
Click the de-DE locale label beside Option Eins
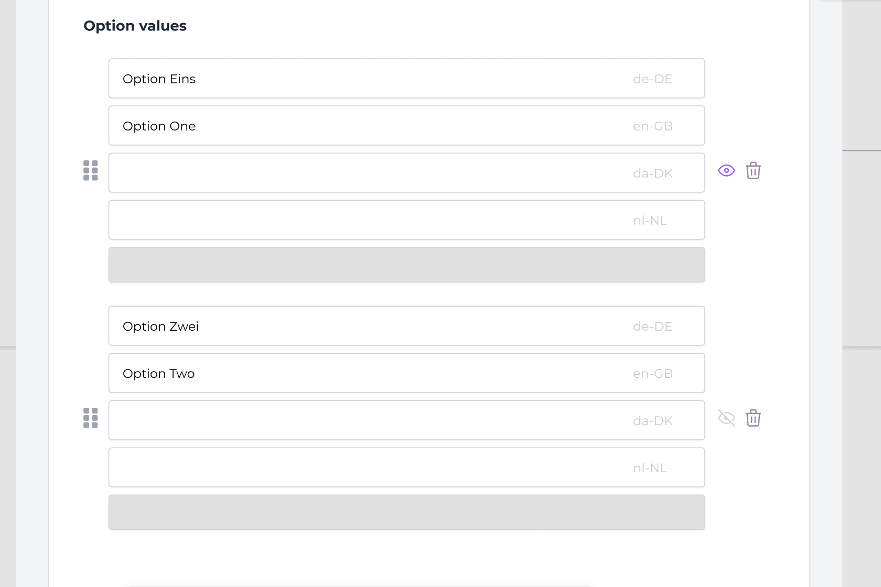(652, 79)
